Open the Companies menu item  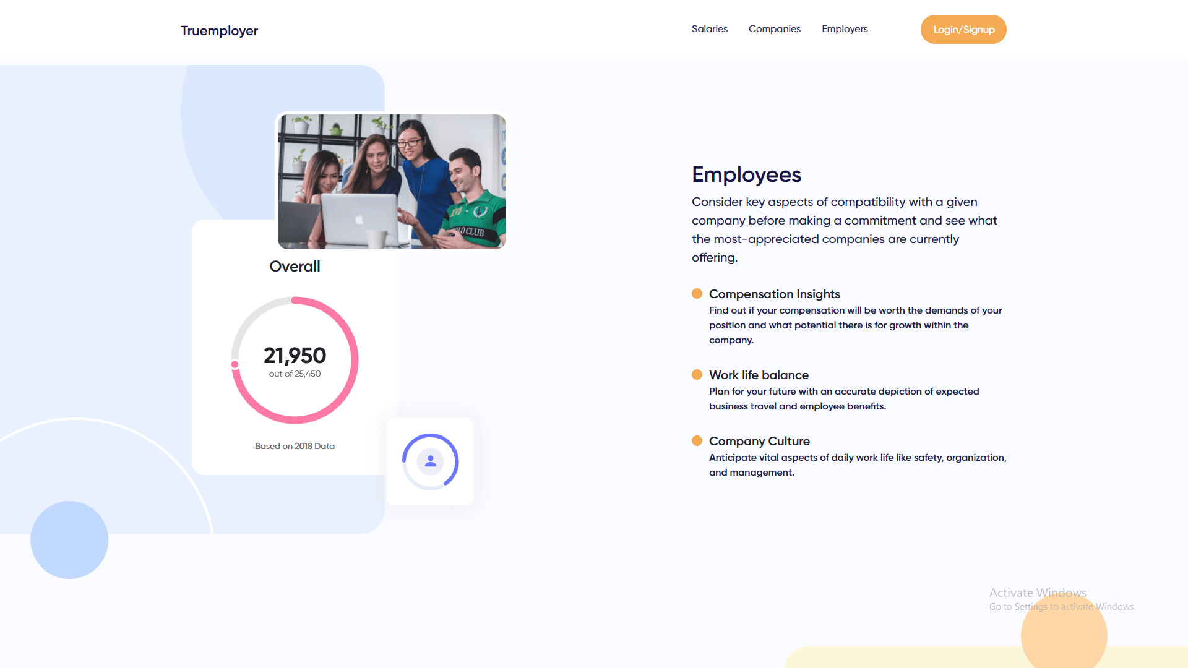774,29
